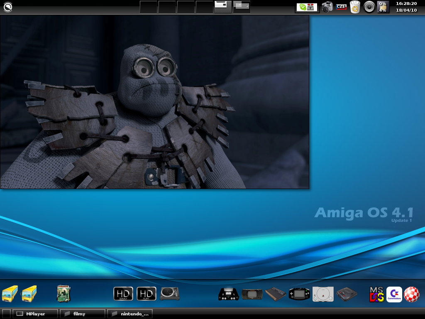Click the MPlayer video window
The image size is (425, 319).
[154, 102]
